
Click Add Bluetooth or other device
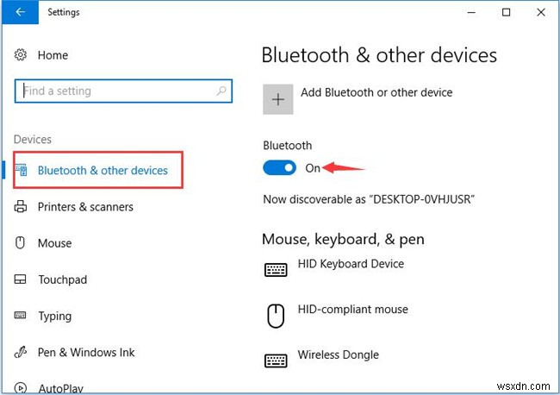(376, 92)
